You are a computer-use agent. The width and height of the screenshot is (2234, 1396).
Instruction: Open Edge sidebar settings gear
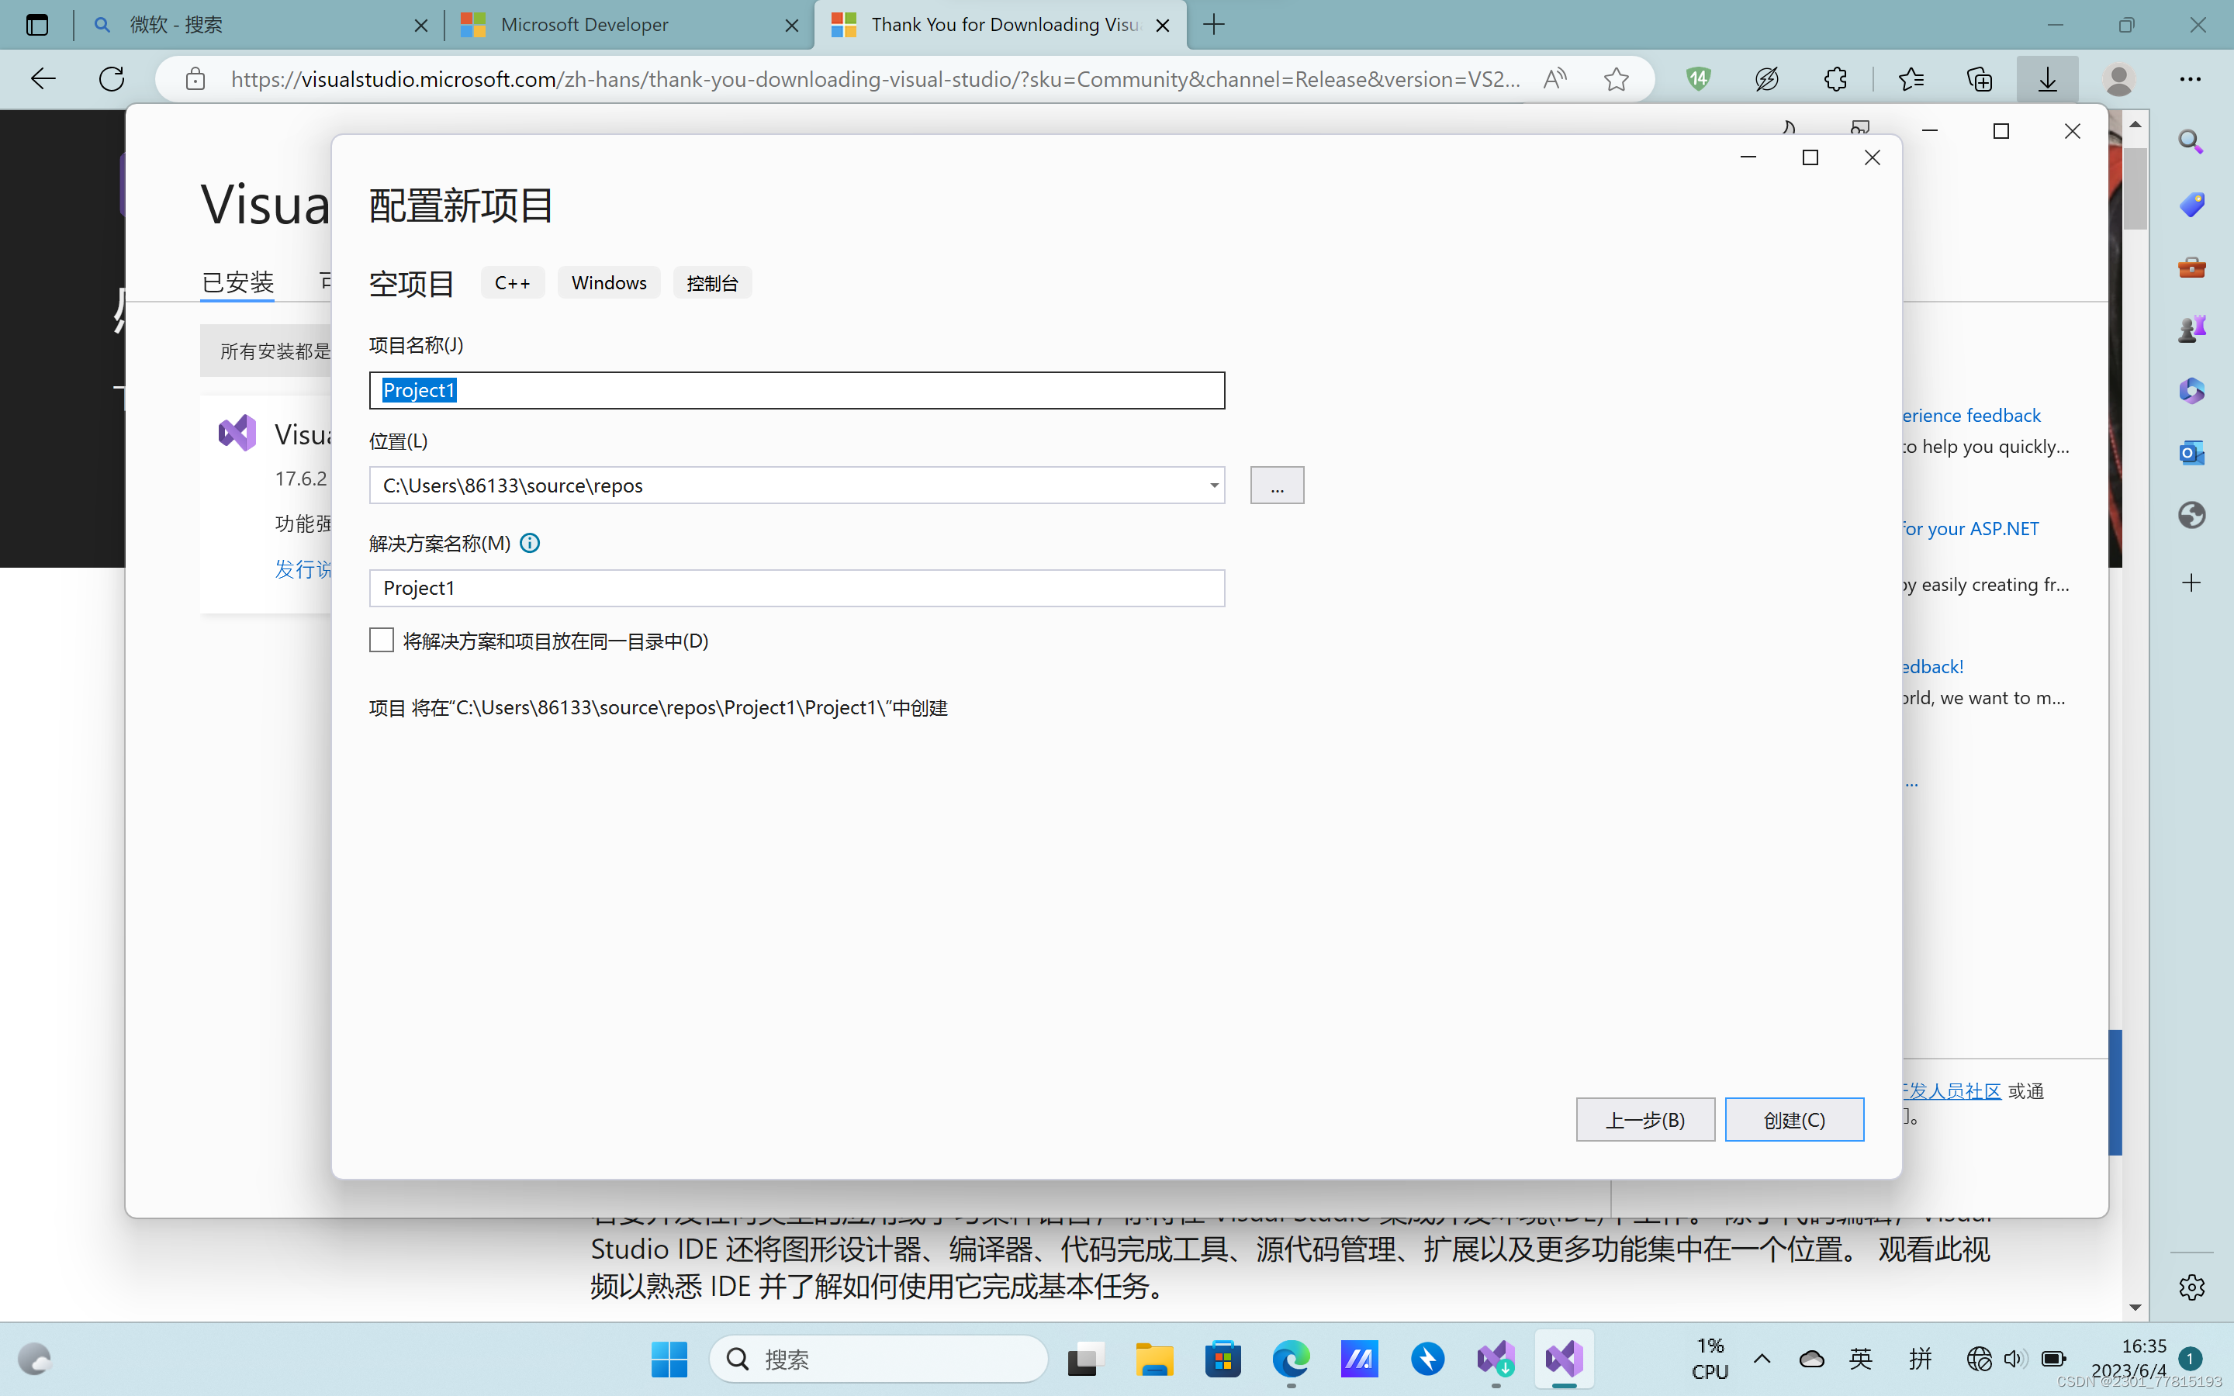point(2191,1286)
